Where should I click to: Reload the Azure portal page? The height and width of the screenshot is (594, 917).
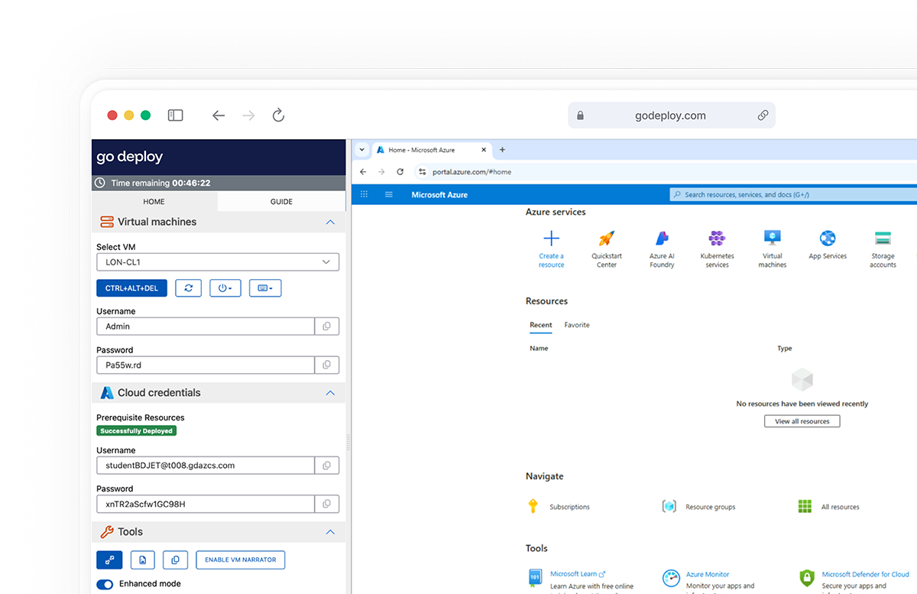pos(400,172)
